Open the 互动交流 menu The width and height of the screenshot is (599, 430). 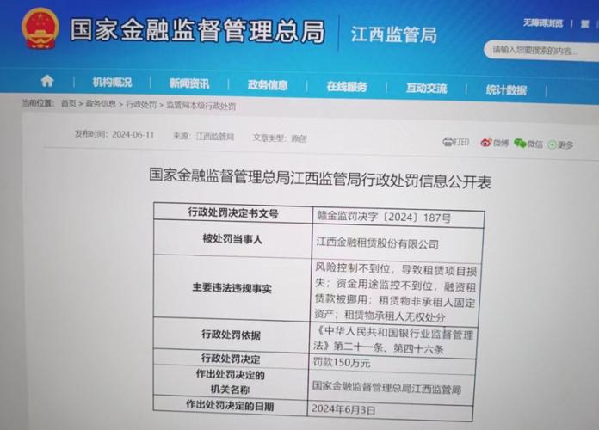pyautogui.click(x=426, y=89)
